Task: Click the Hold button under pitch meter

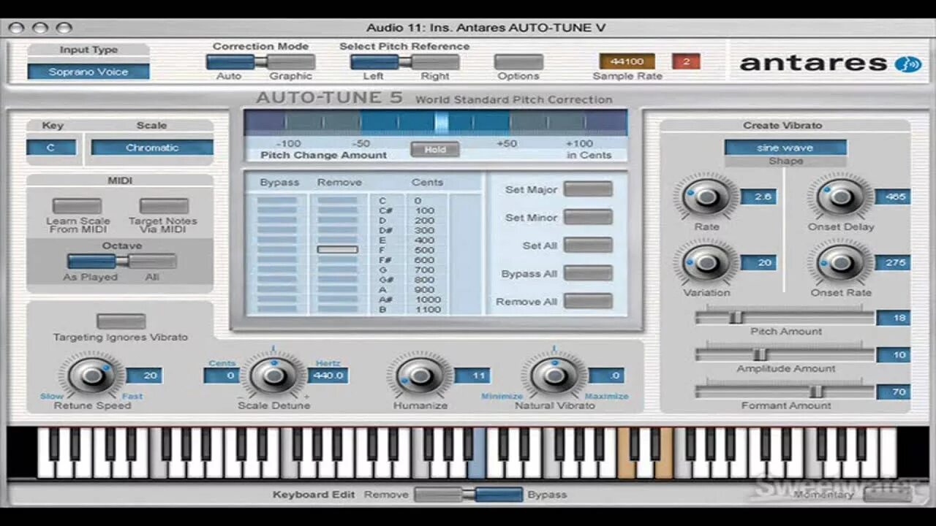Action: 435,149
